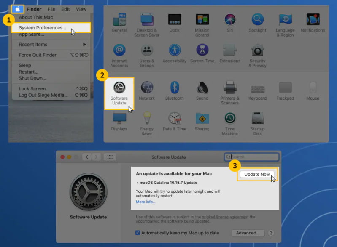Open Dock preferences icon
Viewport: 337px width, 247px height.
[175, 19]
